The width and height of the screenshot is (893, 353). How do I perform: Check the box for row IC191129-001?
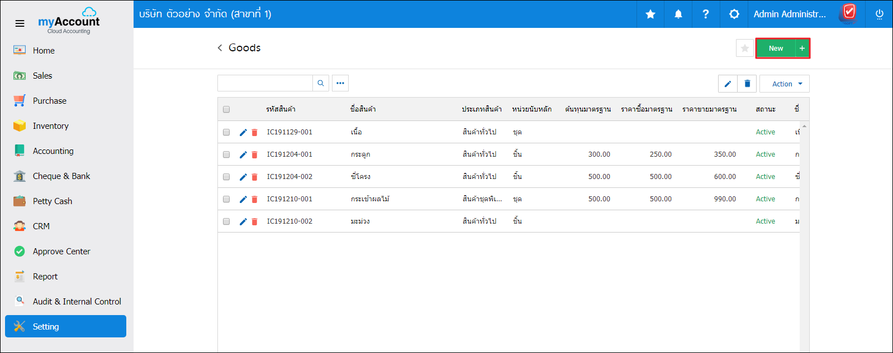[x=226, y=132]
